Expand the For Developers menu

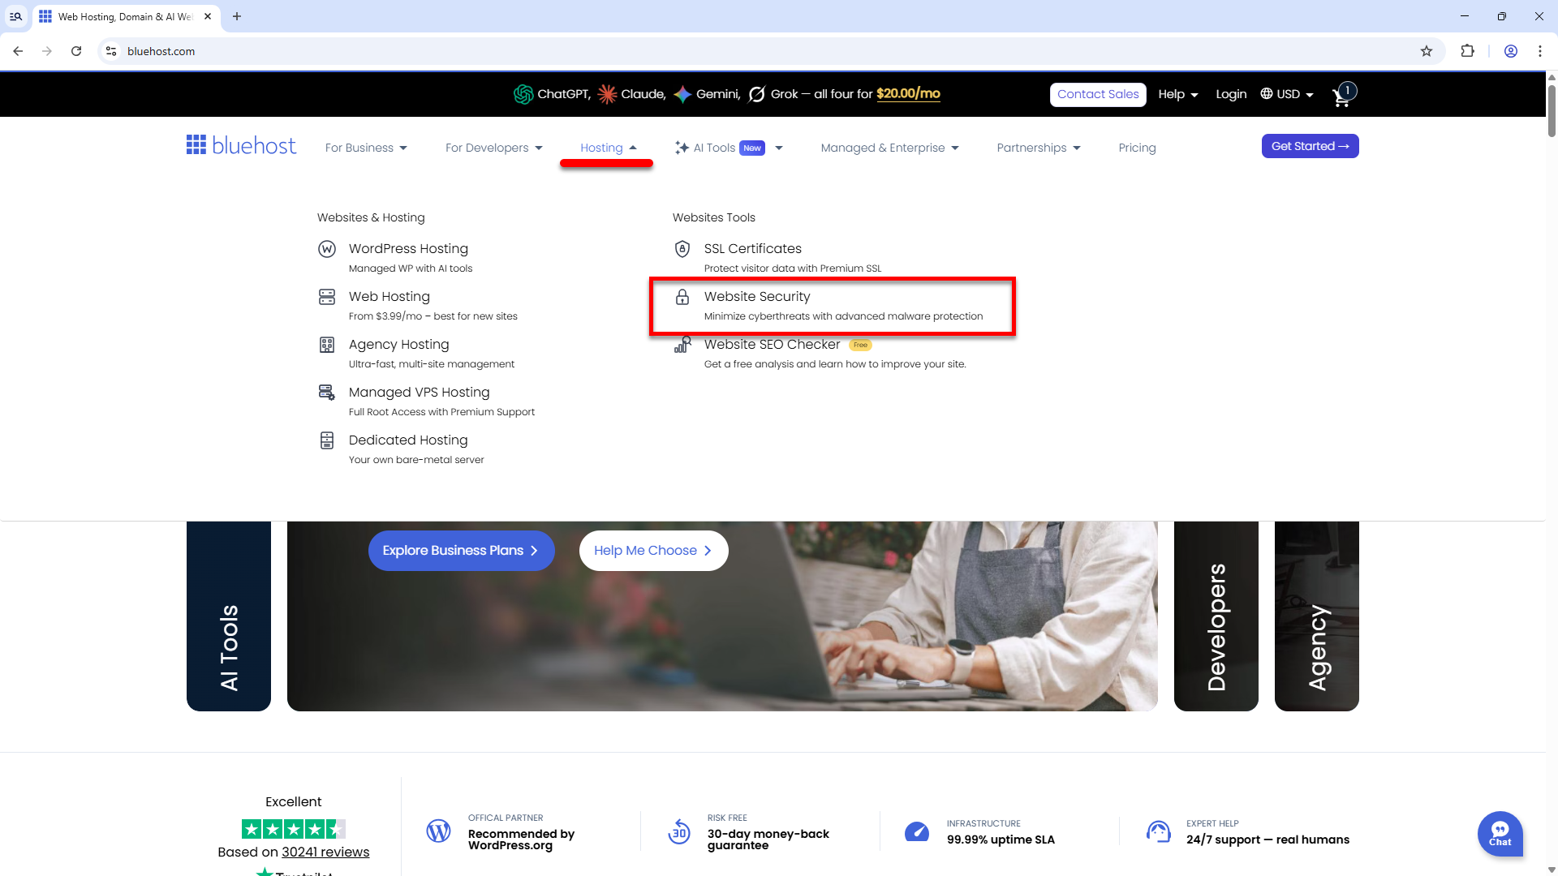coord(493,148)
